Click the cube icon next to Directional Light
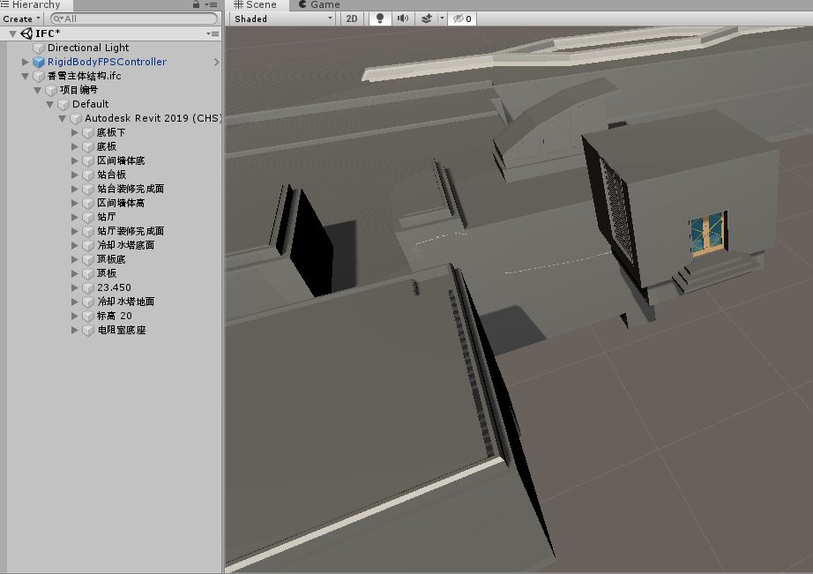This screenshot has height=574, width=813. (38, 47)
